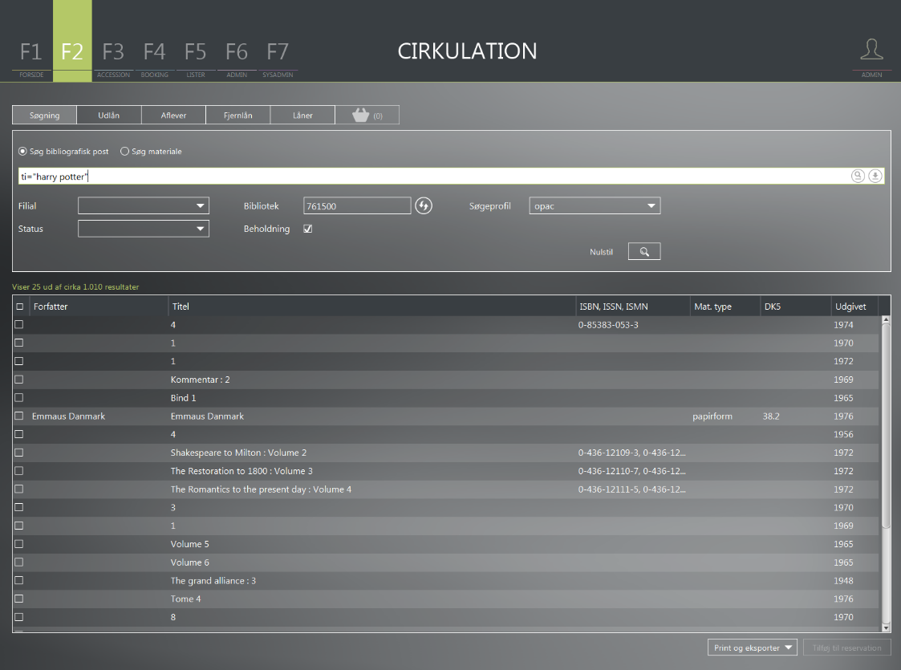The image size is (901, 670).
Task: Switch to the Søgning tab
Action: [44, 115]
